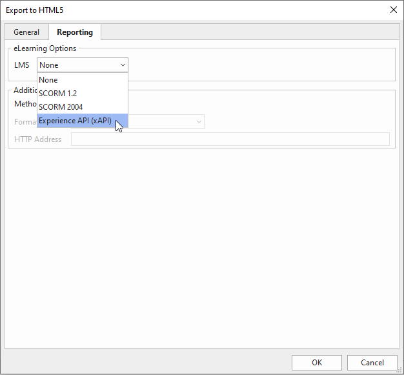Close the Export to HTML5 dialog
This screenshot has height=375, width=404.
(393, 10)
